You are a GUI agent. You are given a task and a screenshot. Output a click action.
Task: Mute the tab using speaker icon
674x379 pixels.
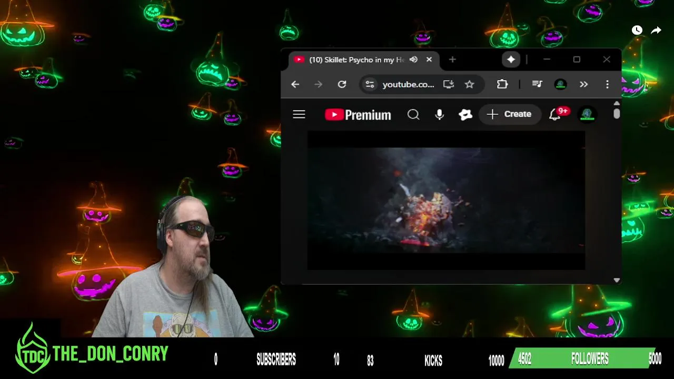point(413,59)
